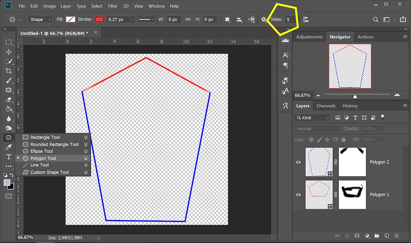
Task: Switch to the Adjustments tab
Action: [x=309, y=37]
